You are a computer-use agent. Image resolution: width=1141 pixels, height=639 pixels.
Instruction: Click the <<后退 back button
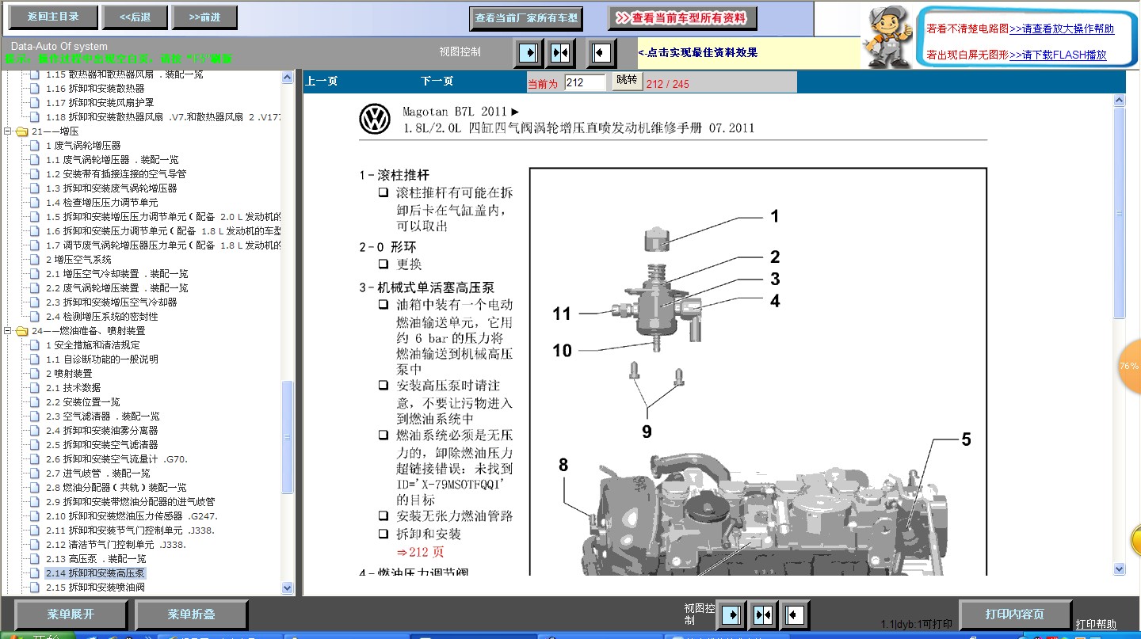coord(135,17)
